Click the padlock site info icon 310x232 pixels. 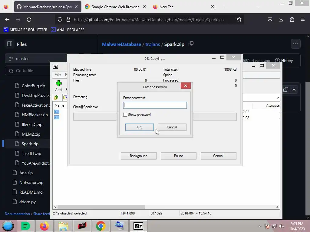[68, 19]
